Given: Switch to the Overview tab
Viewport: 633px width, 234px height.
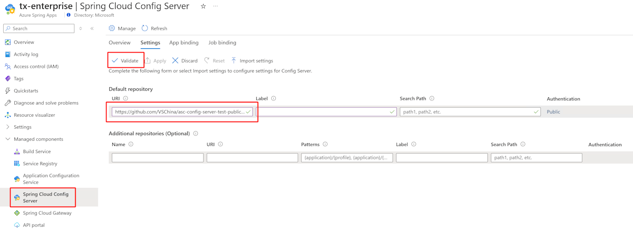Looking at the screenshot, I should click(x=120, y=43).
